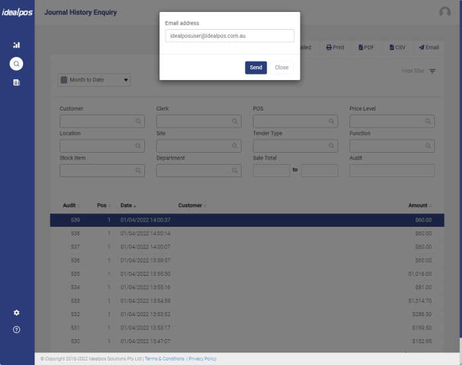This screenshot has height=365, width=462.
Task: Select the audit 532 row amount $288.50
Action: [x=422, y=314]
